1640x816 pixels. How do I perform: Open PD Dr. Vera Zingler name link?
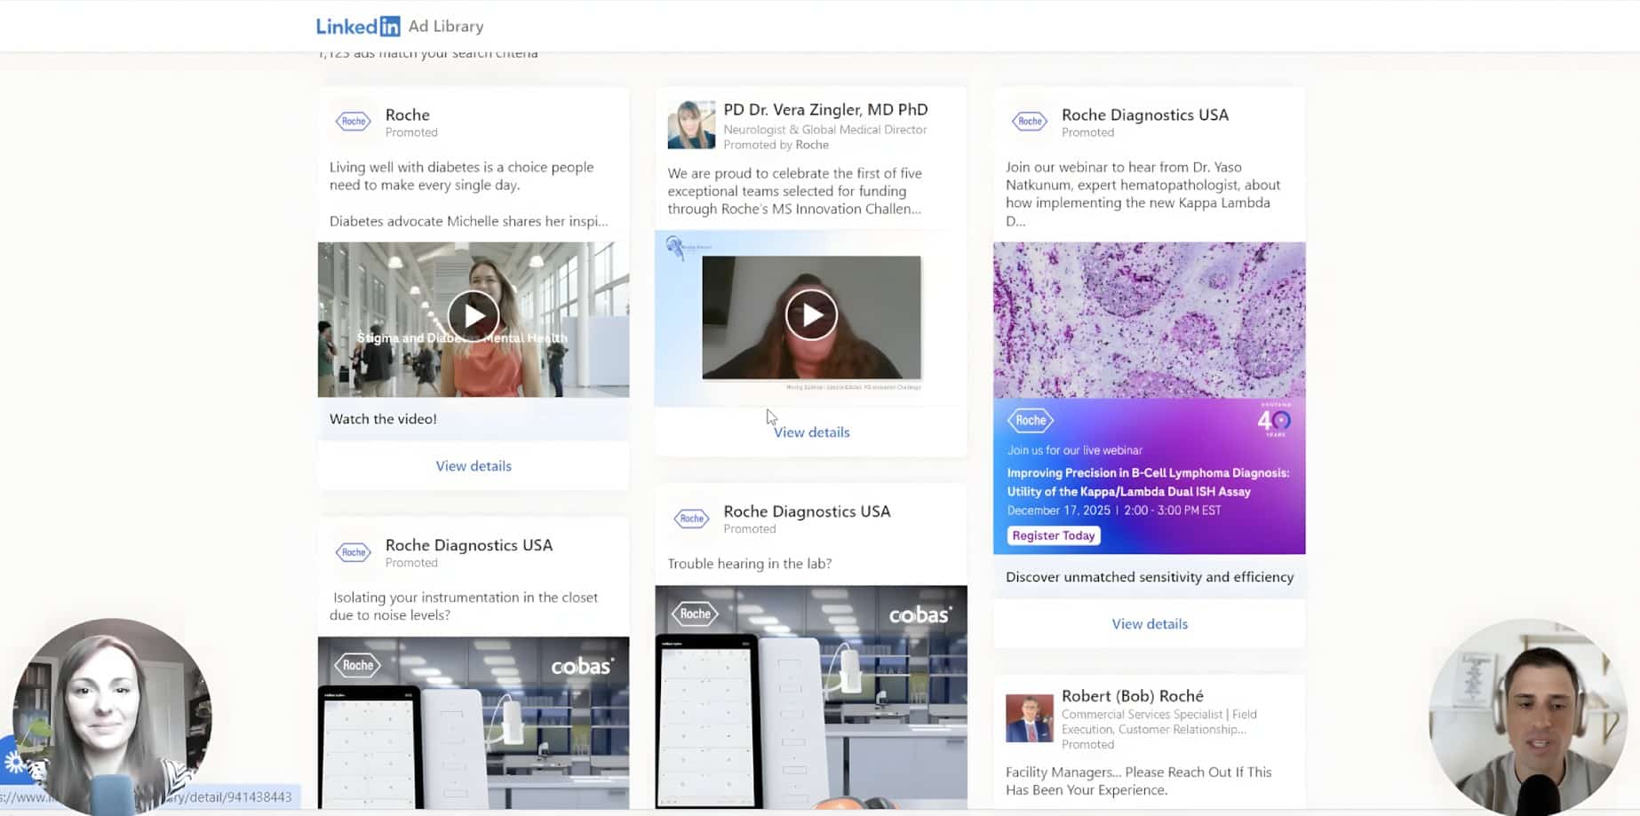pos(825,110)
